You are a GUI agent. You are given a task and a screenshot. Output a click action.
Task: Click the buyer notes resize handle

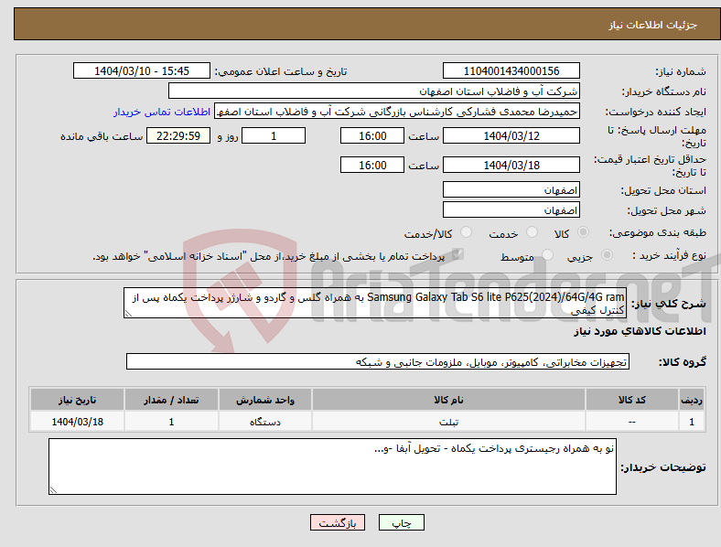53,490
